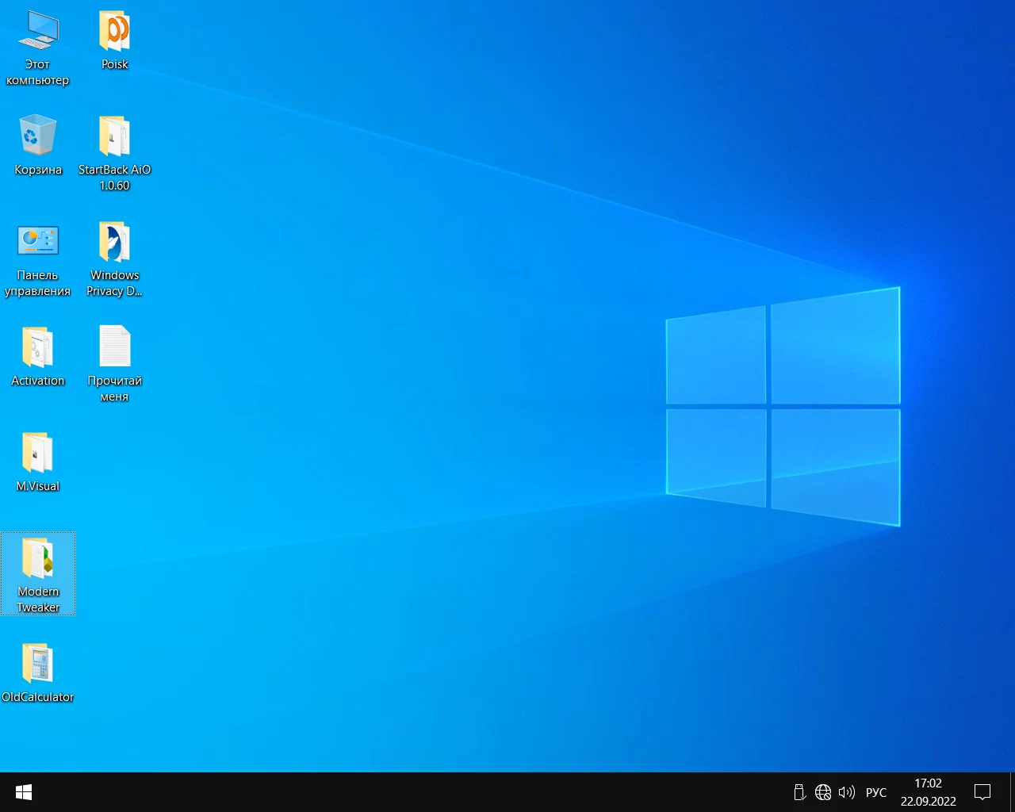
Task: Open the volume speaker control
Action: coord(846,792)
